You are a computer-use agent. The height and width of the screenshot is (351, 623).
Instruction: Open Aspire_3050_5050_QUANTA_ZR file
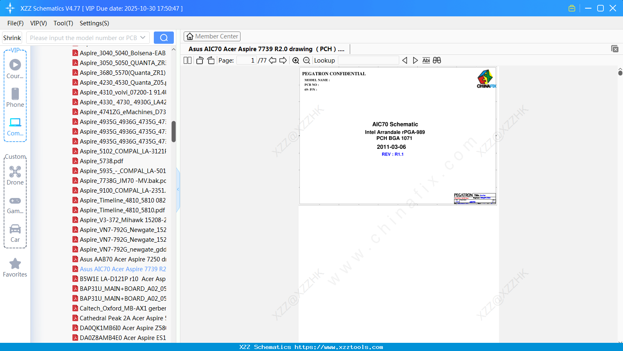119,63
